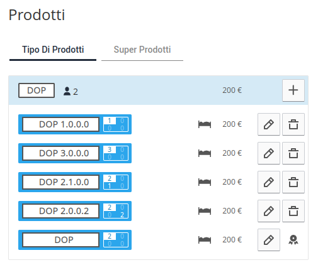Delete the DOP 2.1.0.0 product
The width and height of the screenshot is (318, 265).
tap(293, 182)
